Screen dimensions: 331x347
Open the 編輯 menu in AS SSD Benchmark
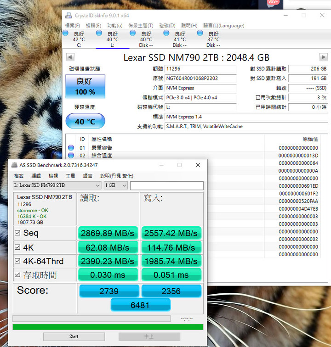[36, 176]
